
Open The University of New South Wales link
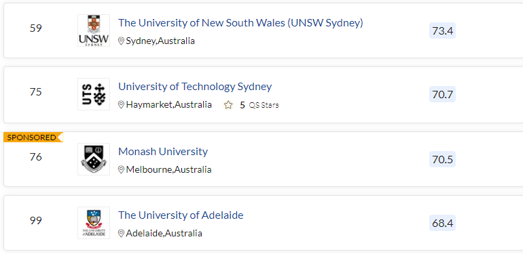pyautogui.click(x=240, y=23)
